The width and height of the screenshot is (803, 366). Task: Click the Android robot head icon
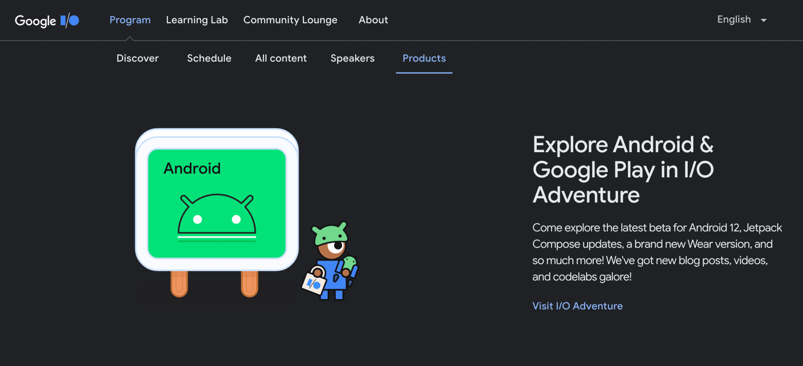217,217
